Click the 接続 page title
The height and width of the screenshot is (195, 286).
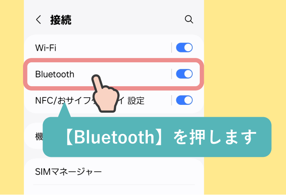coord(61,20)
